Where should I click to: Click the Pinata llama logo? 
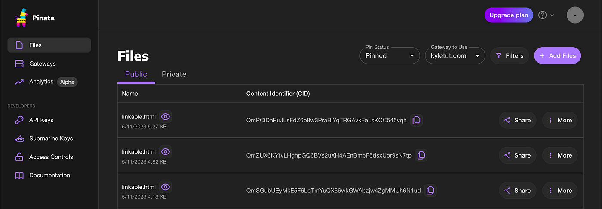(x=21, y=18)
